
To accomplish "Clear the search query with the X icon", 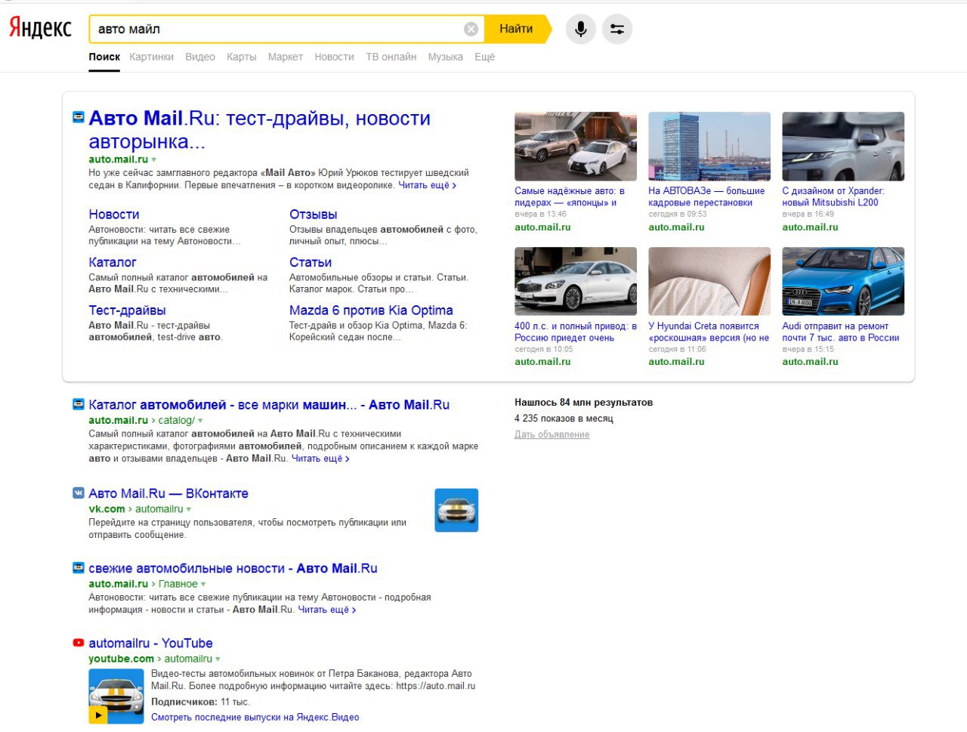I will [x=471, y=29].
